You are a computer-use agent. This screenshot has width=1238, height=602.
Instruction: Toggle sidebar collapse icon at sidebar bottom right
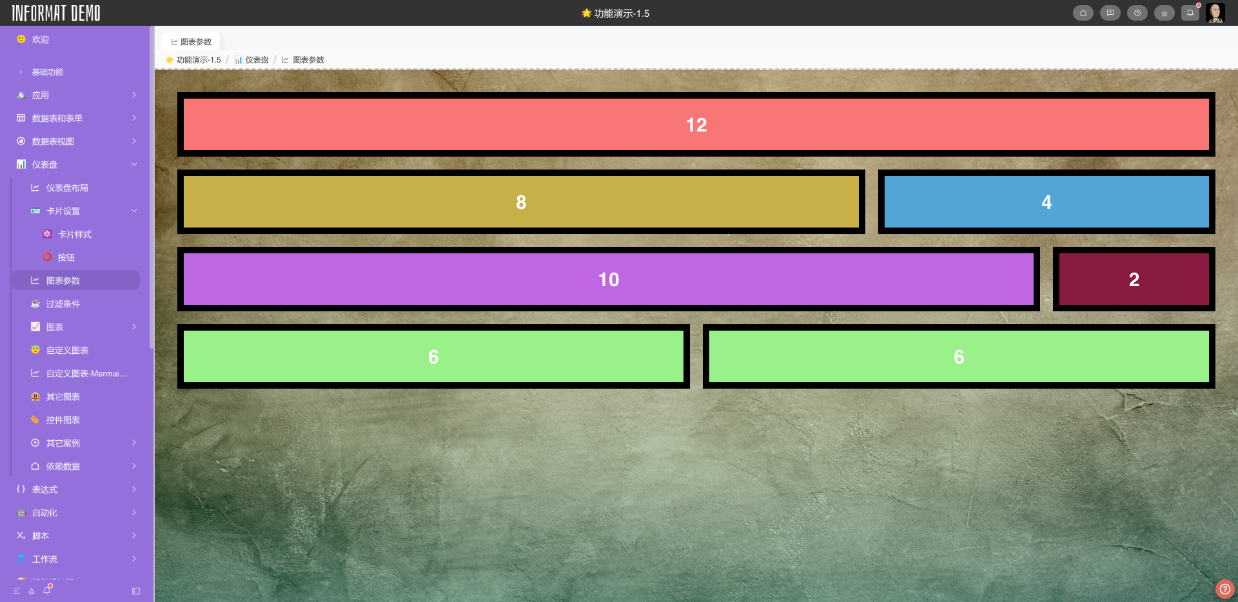point(136,591)
